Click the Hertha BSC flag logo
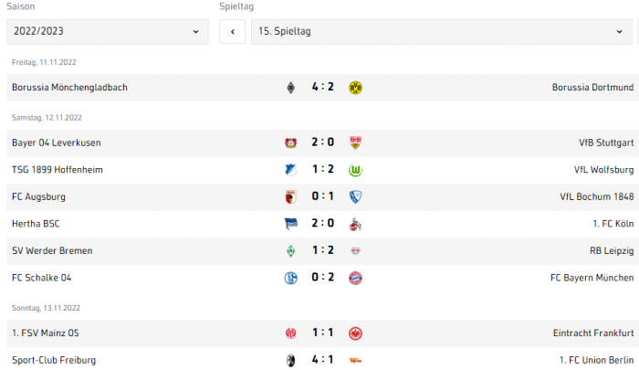This screenshot has width=639, height=370. tap(291, 224)
